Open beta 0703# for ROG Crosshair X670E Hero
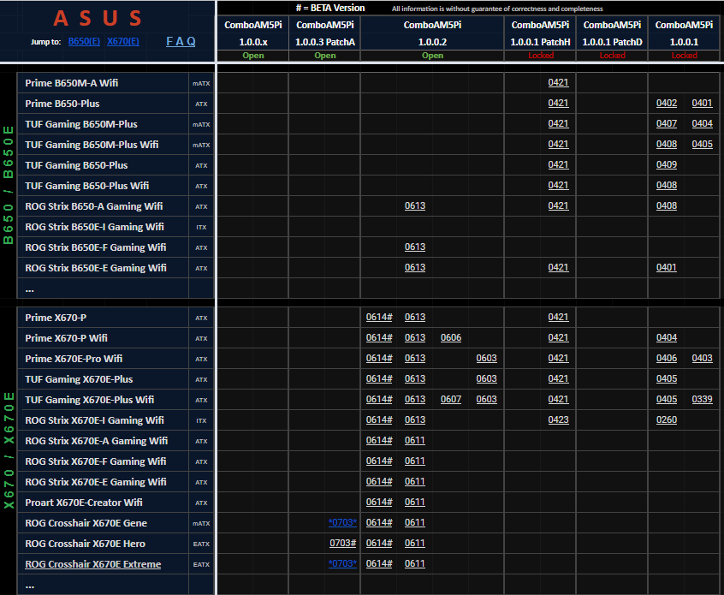 (x=342, y=544)
